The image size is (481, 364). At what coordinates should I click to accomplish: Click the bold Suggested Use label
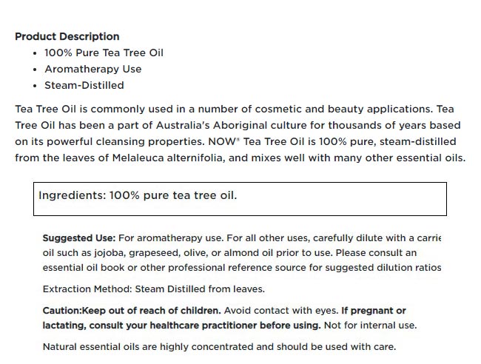(x=79, y=238)
